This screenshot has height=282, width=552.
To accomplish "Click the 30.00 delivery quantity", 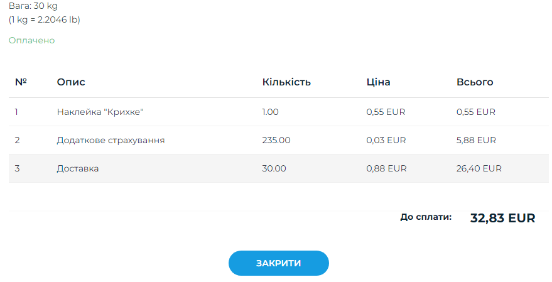I will click(274, 168).
